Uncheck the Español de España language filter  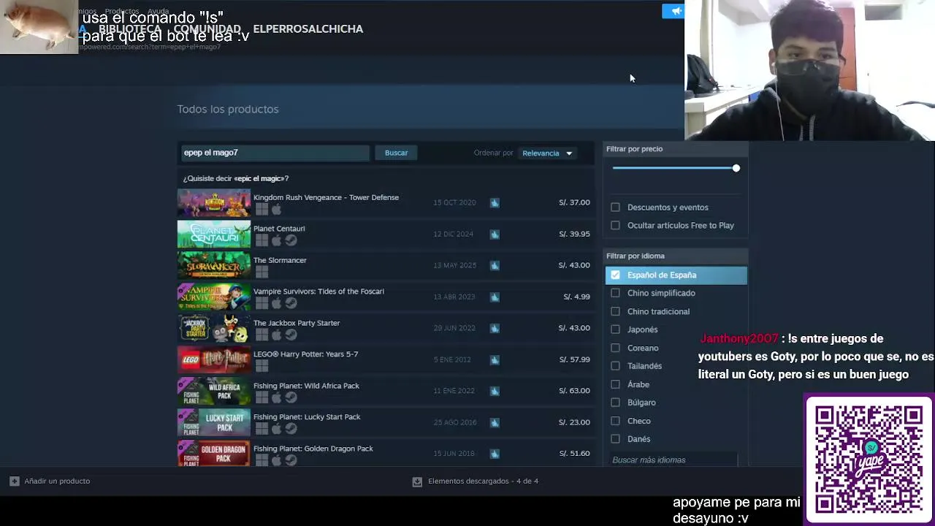(615, 275)
